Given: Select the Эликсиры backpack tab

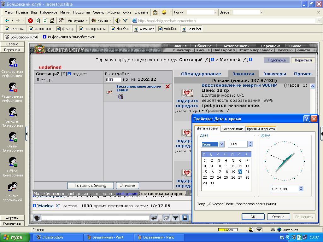Looking at the screenshot, I should [x=274, y=74].
